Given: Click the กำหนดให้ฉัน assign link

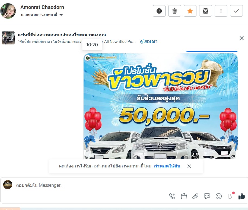Looking at the screenshot, I should [x=167, y=166].
